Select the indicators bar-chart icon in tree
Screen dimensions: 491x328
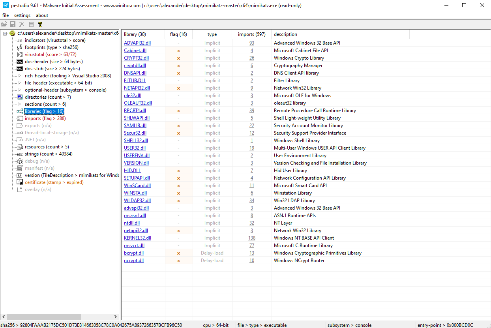click(20, 40)
